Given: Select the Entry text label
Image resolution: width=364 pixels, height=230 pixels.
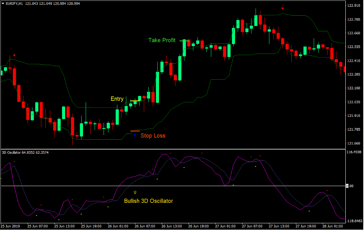Looking at the screenshot, I should tap(117, 99).
